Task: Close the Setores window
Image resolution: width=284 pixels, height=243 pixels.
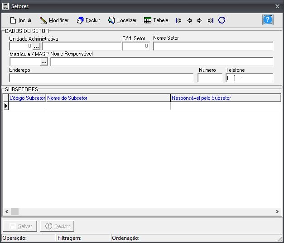Action: (x=277, y=6)
